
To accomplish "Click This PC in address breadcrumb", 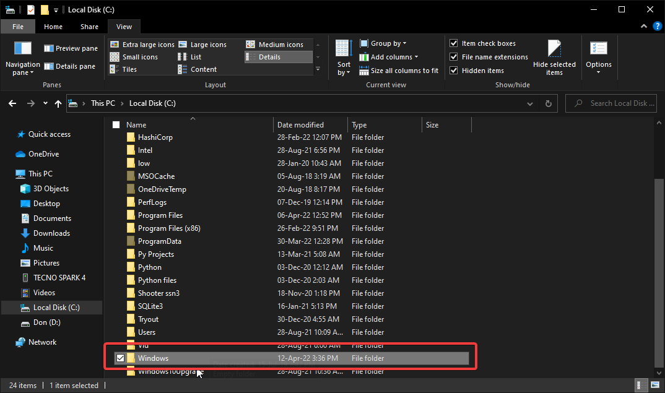I will [103, 103].
